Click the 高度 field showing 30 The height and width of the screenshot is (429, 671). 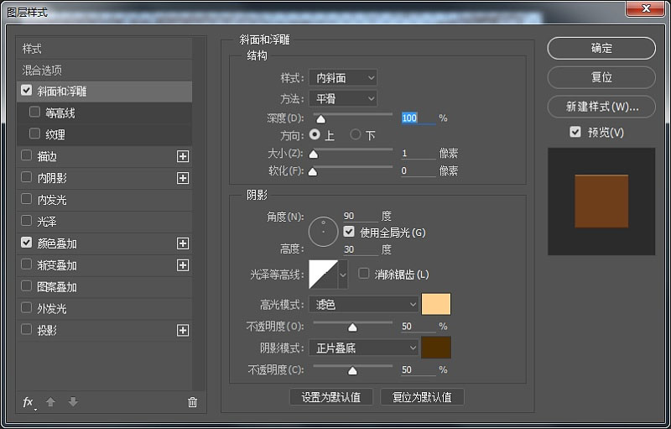point(361,249)
